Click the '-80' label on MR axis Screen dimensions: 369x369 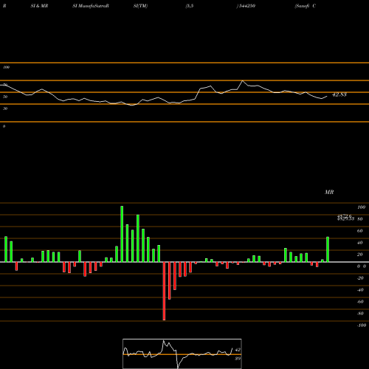[360, 314]
